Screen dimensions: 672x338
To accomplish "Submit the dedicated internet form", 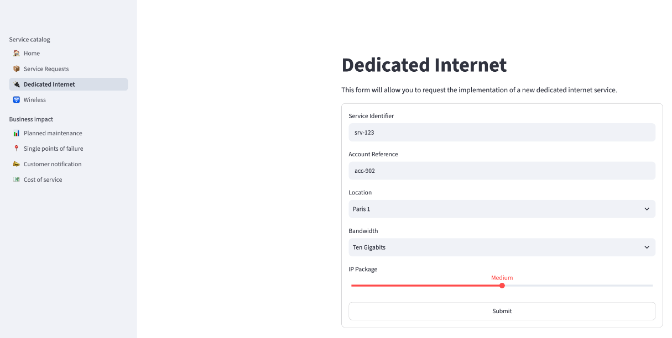I will coord(502,311).
